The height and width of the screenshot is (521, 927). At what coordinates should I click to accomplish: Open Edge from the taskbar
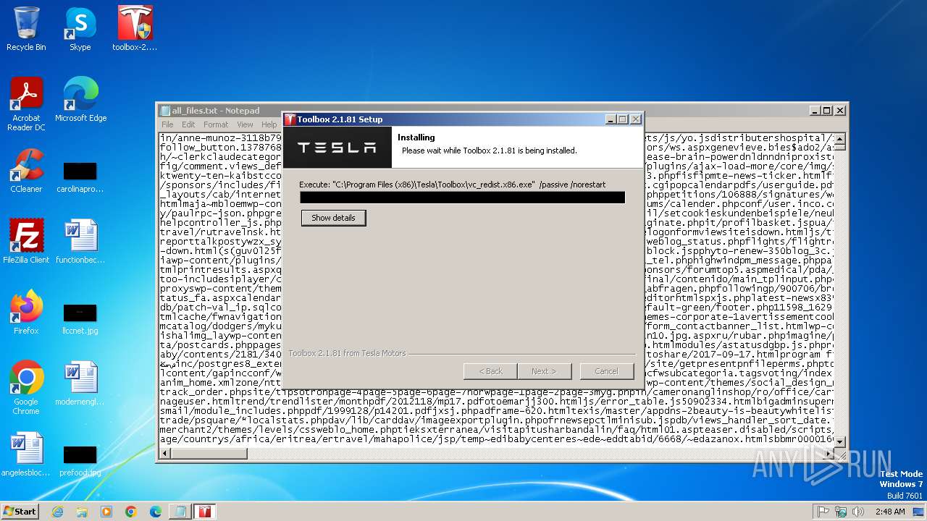point(156,512)
